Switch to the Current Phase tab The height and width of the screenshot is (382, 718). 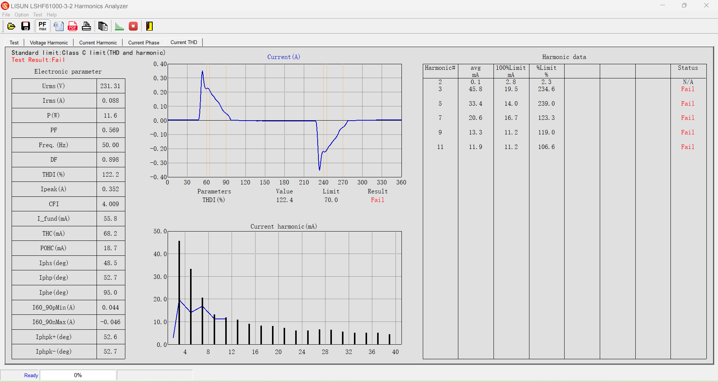(144, 43)
